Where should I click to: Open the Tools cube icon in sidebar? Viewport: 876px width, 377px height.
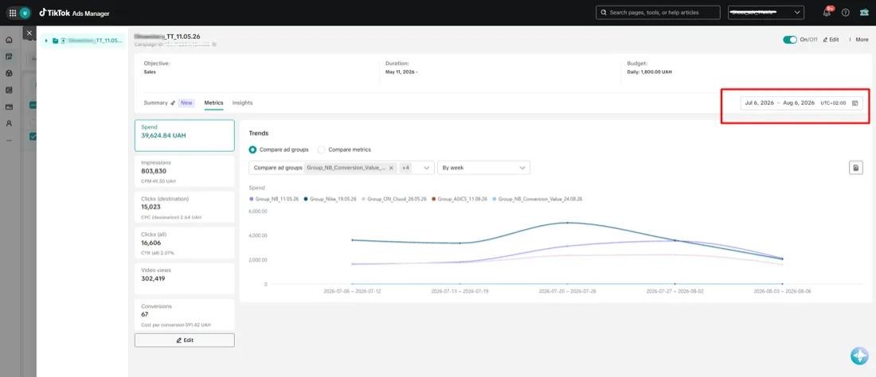click(x=9, y=73)
